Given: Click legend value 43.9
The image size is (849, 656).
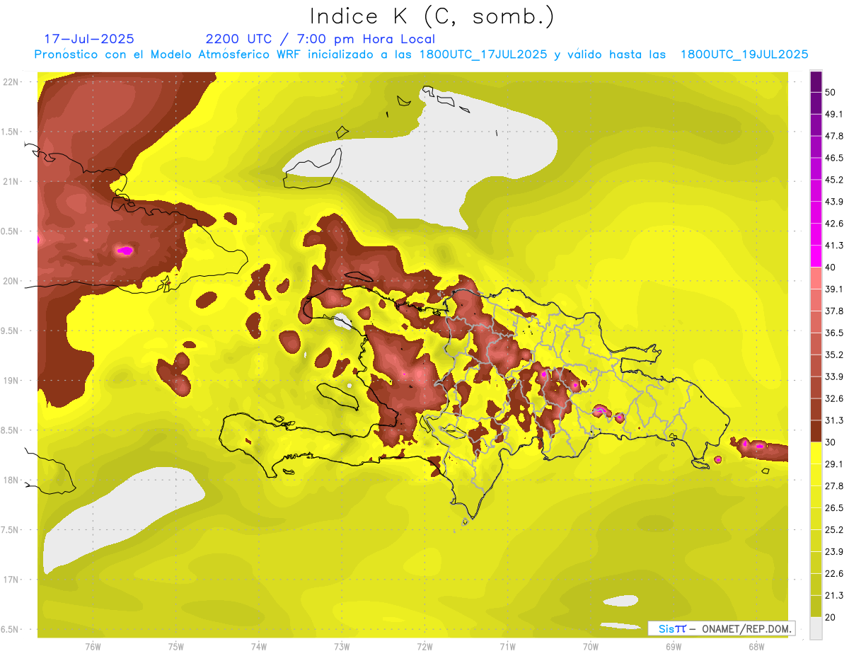Looking at the screenshot, I should point(833,202).
